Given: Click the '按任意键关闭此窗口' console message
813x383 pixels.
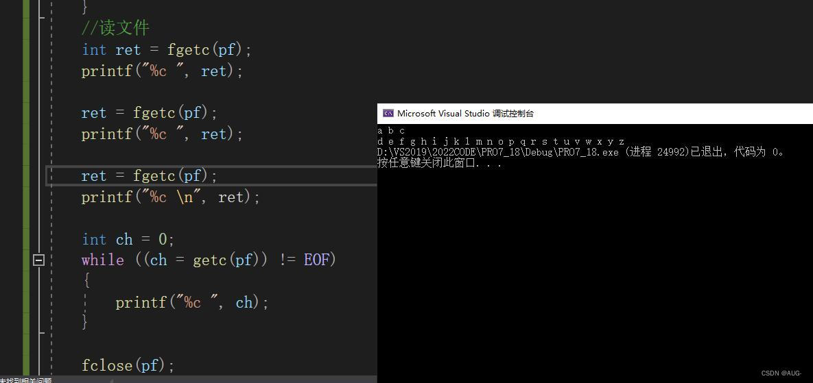Looking at the screenshot, I should (440, 163).
